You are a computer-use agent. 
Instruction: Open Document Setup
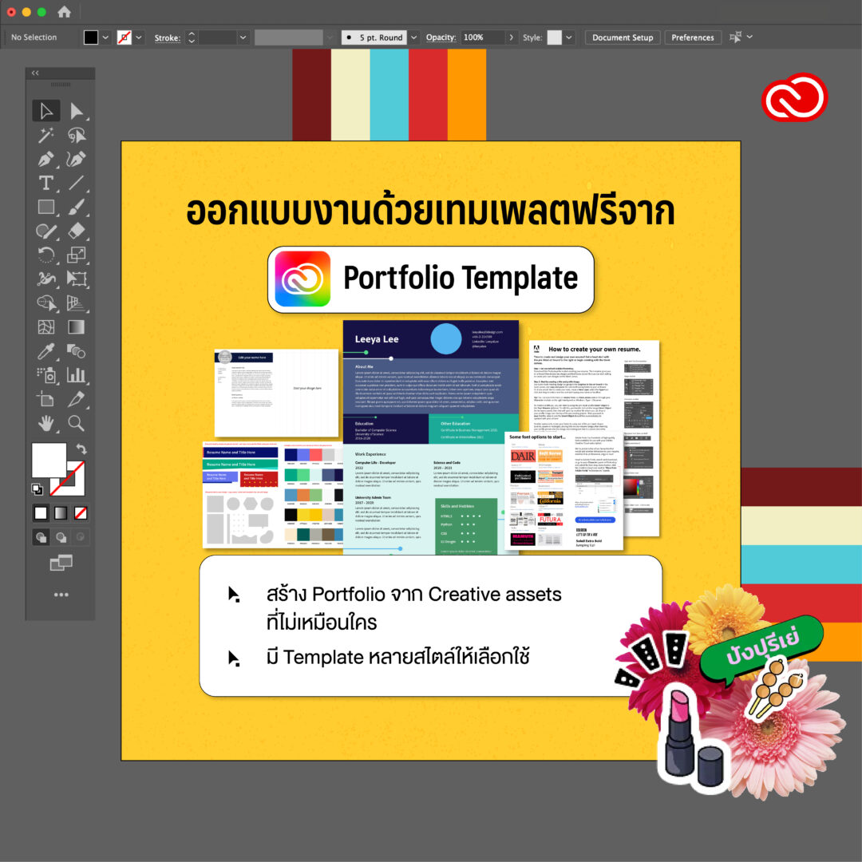(622, 37)
